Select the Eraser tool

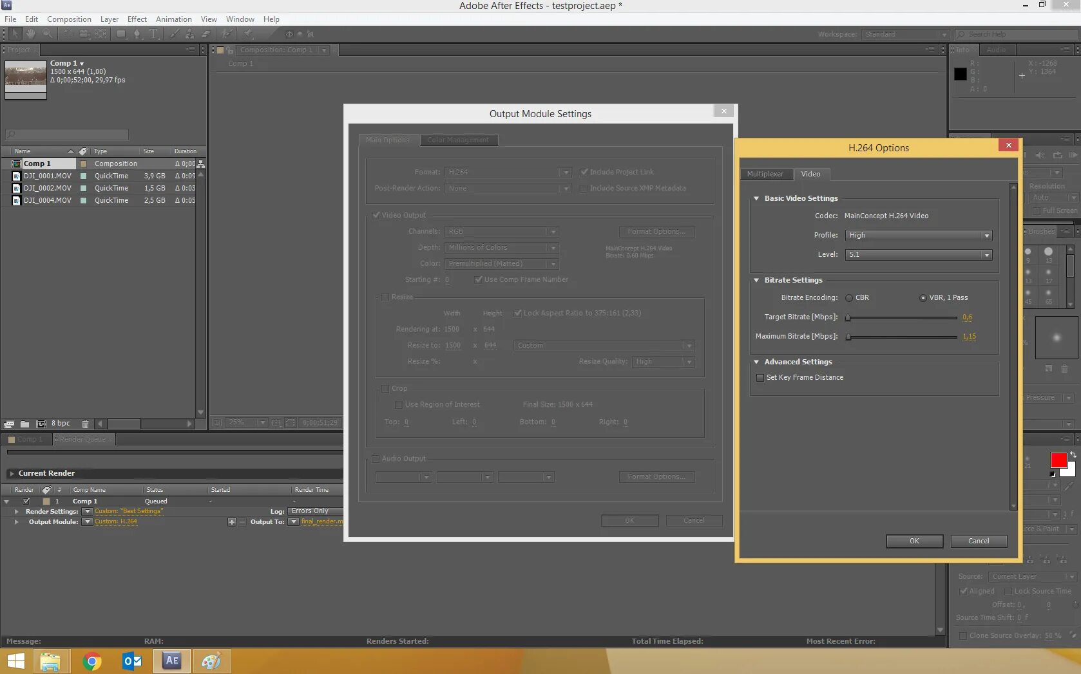pos(206,33)
